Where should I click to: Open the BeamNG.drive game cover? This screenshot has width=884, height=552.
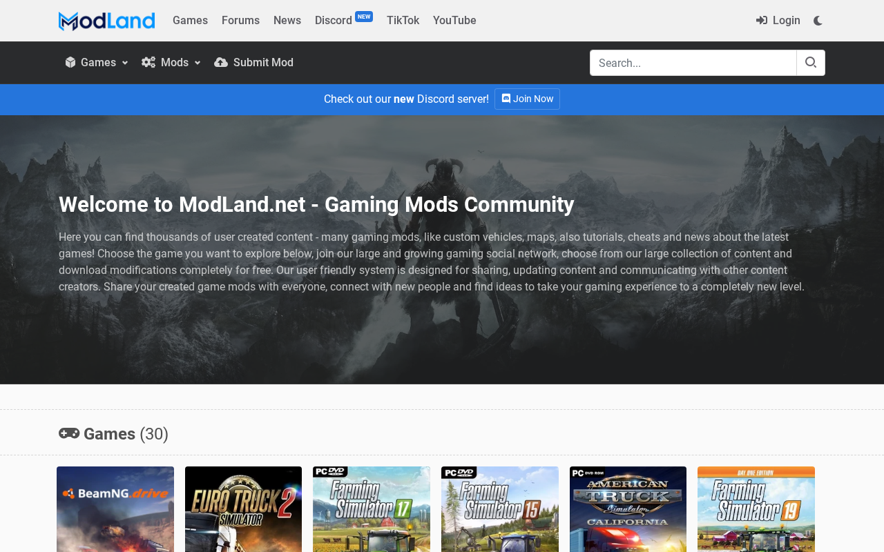[115, 509]
